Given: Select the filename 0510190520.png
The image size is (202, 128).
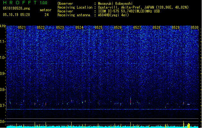Looking at the screenshot, I should click(x=16, y=8).
